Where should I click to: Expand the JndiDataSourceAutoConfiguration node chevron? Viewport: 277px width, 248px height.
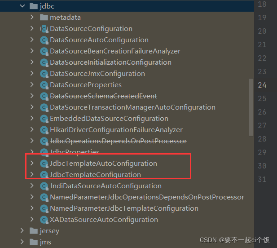tap(32, 186)
